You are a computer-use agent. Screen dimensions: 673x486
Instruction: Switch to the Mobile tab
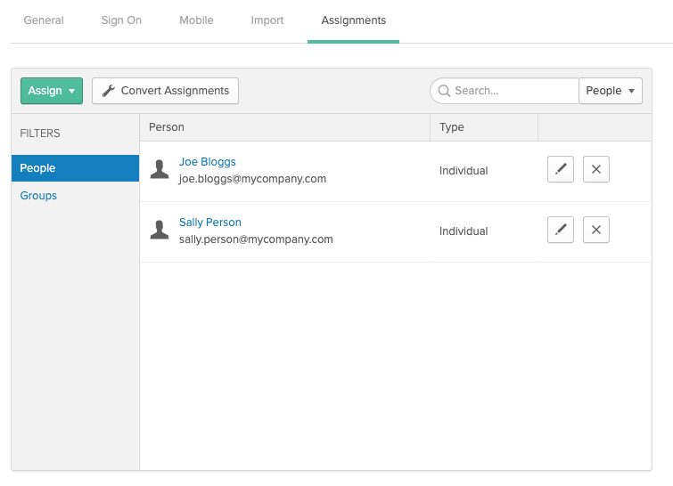tap(196, 20)
